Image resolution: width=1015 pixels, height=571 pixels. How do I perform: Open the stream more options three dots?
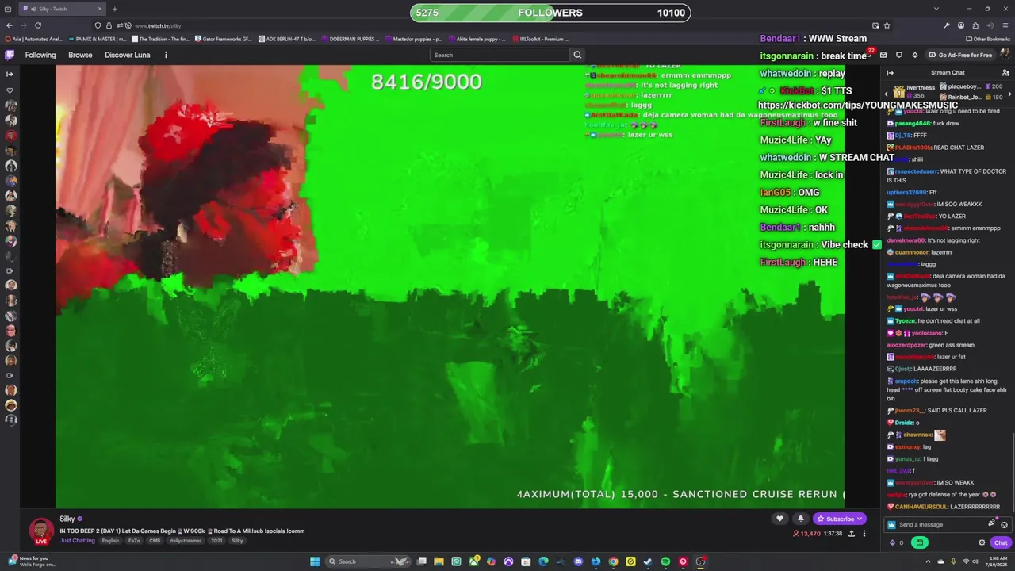(864, 534)
